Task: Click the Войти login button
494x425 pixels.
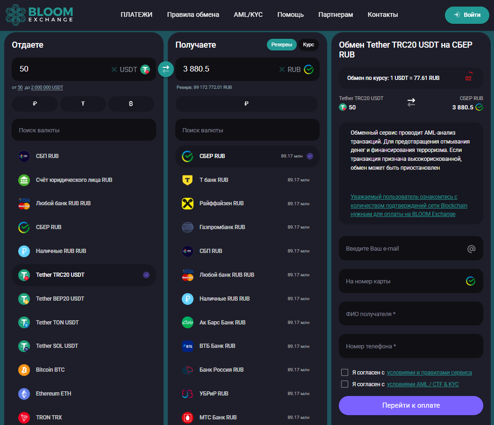Action: (x=467, y=15)
